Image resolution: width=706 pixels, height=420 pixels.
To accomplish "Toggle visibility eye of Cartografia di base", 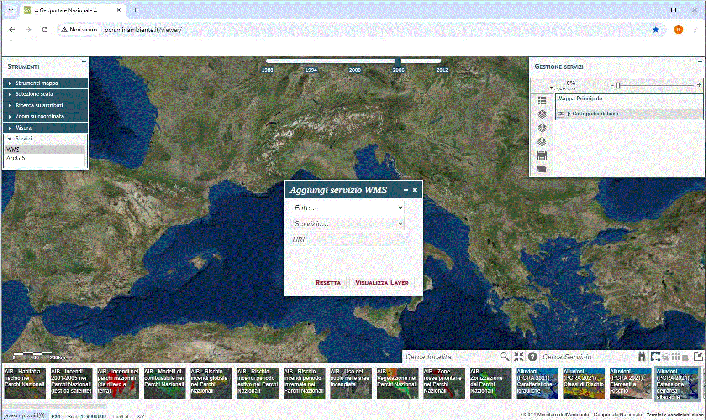I will point(561,114).
